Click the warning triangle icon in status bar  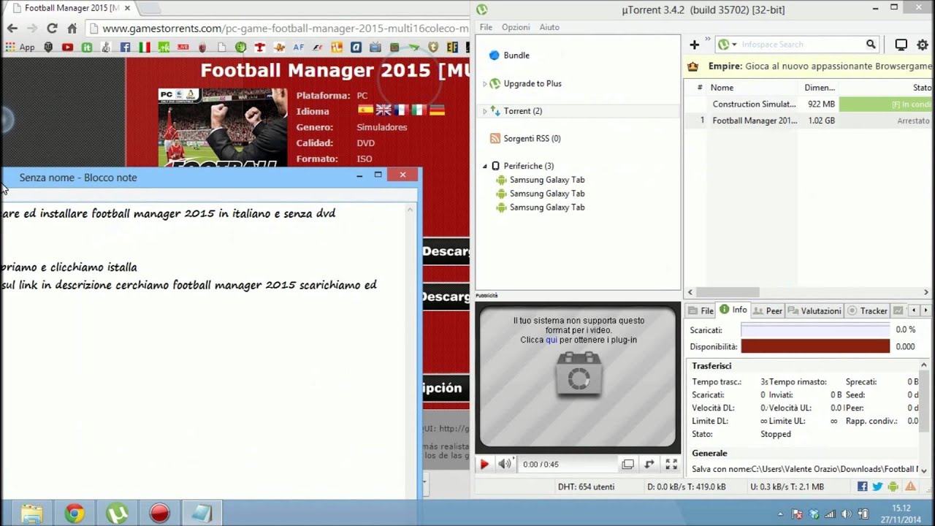click(x=910, y=487)
